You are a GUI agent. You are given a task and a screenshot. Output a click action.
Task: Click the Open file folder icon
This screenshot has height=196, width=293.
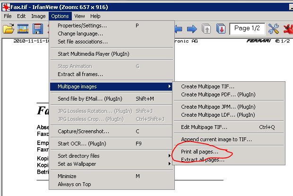click(x=9, y=29)
